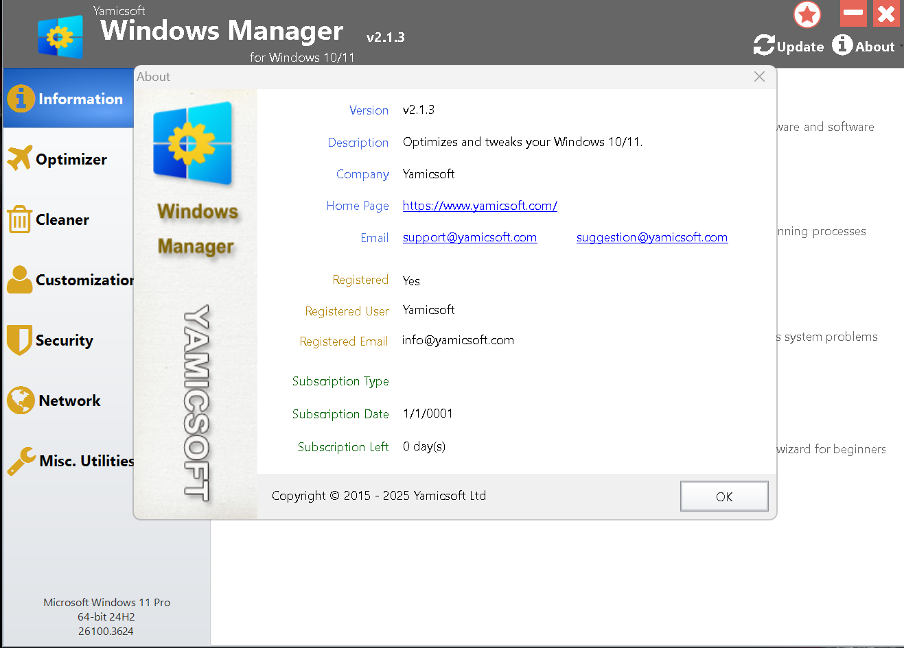Image resolution: width=904 pixels, height=648 pixels.
Task: Click the 'Subscription Left' label
Action: (343, 447)
